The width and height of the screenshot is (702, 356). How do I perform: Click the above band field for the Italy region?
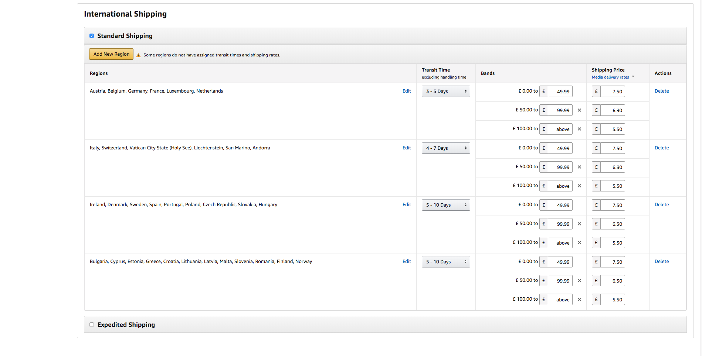(560, 186)
